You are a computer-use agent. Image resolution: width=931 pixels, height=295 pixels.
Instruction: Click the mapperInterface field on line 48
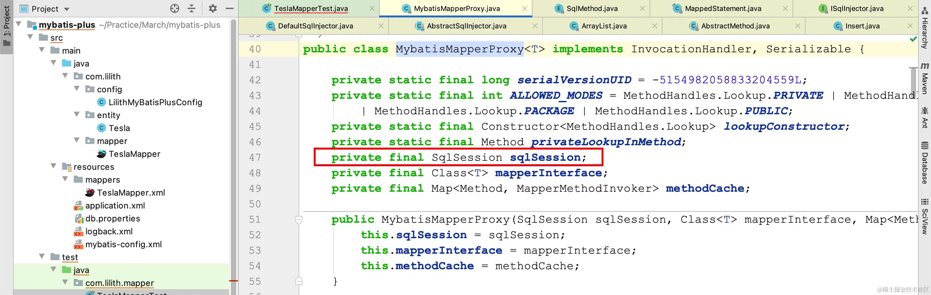click(x=548, y=173)
